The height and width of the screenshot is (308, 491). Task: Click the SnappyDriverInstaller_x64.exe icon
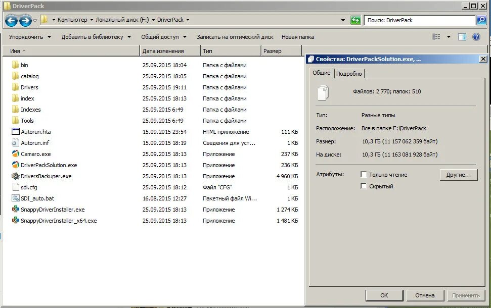[15, 221]
